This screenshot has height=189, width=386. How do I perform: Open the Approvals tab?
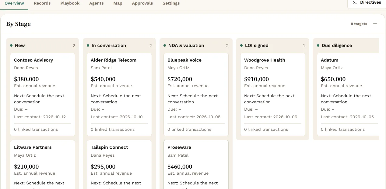[x=142, y=3]
